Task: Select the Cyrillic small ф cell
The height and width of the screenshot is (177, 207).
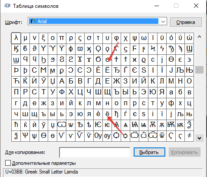Action: click(x=171, y=104)
